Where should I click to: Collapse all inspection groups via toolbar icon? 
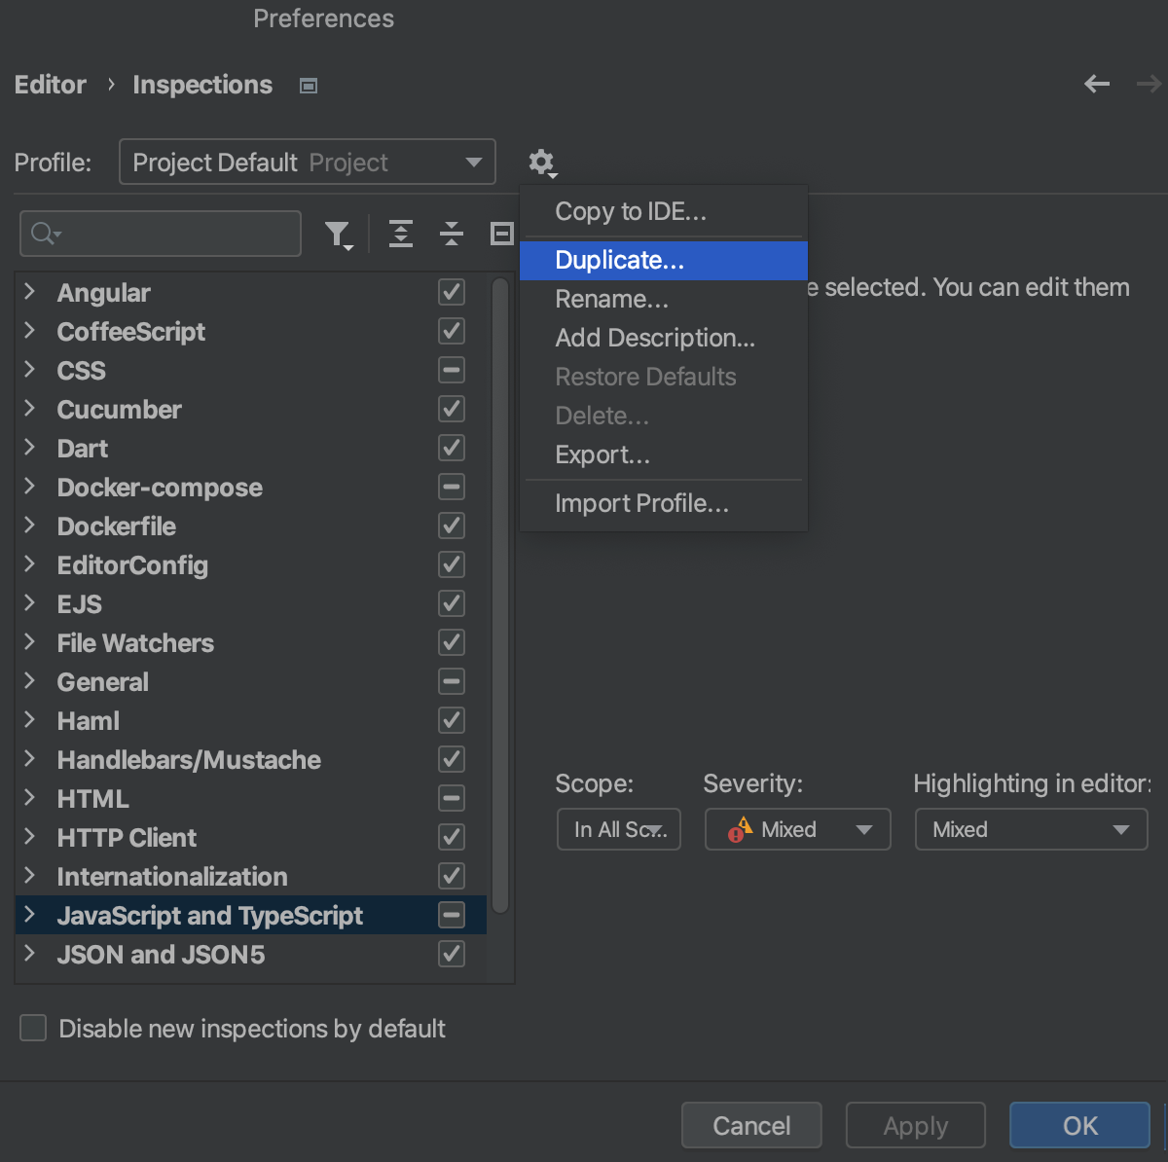pyautogui.click(x=452, y=234)
